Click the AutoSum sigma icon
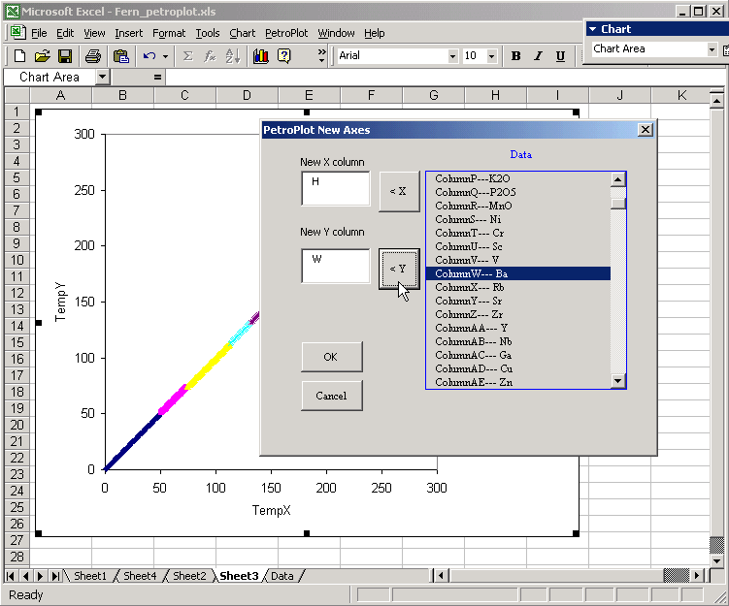The image size is (729, 606). (187, 56)
